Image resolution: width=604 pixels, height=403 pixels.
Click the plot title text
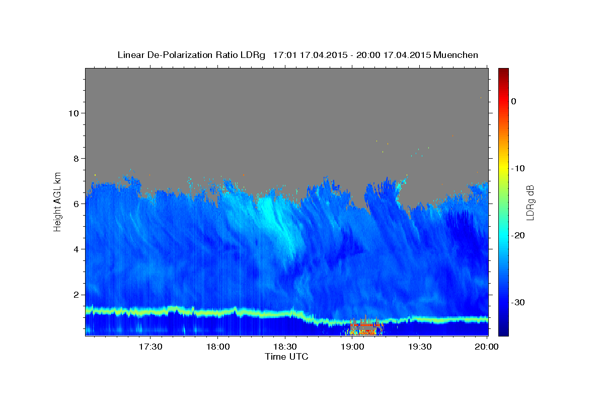click(297, 55)
